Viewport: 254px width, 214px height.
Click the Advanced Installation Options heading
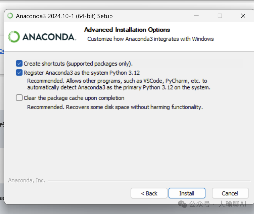pos(127,30)
